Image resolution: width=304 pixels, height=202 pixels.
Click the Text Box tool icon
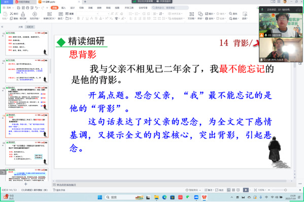(x=191, y=14)
